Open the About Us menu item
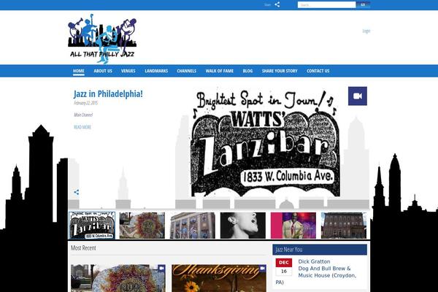This screenshot has width=438, height=292. click(x=103, y=71)
